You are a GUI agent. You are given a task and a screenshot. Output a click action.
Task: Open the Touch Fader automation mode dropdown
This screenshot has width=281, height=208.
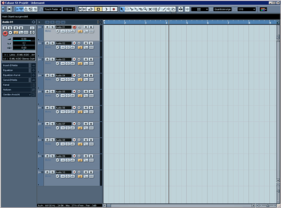click(x=53, y=9)
